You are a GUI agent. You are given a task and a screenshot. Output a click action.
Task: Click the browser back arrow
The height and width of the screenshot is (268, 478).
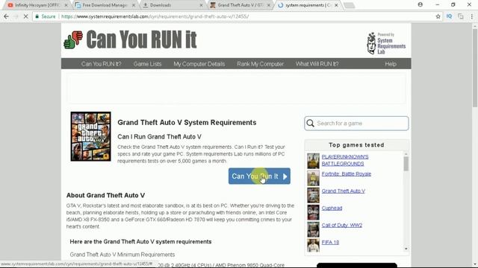[x=6, y=16]
